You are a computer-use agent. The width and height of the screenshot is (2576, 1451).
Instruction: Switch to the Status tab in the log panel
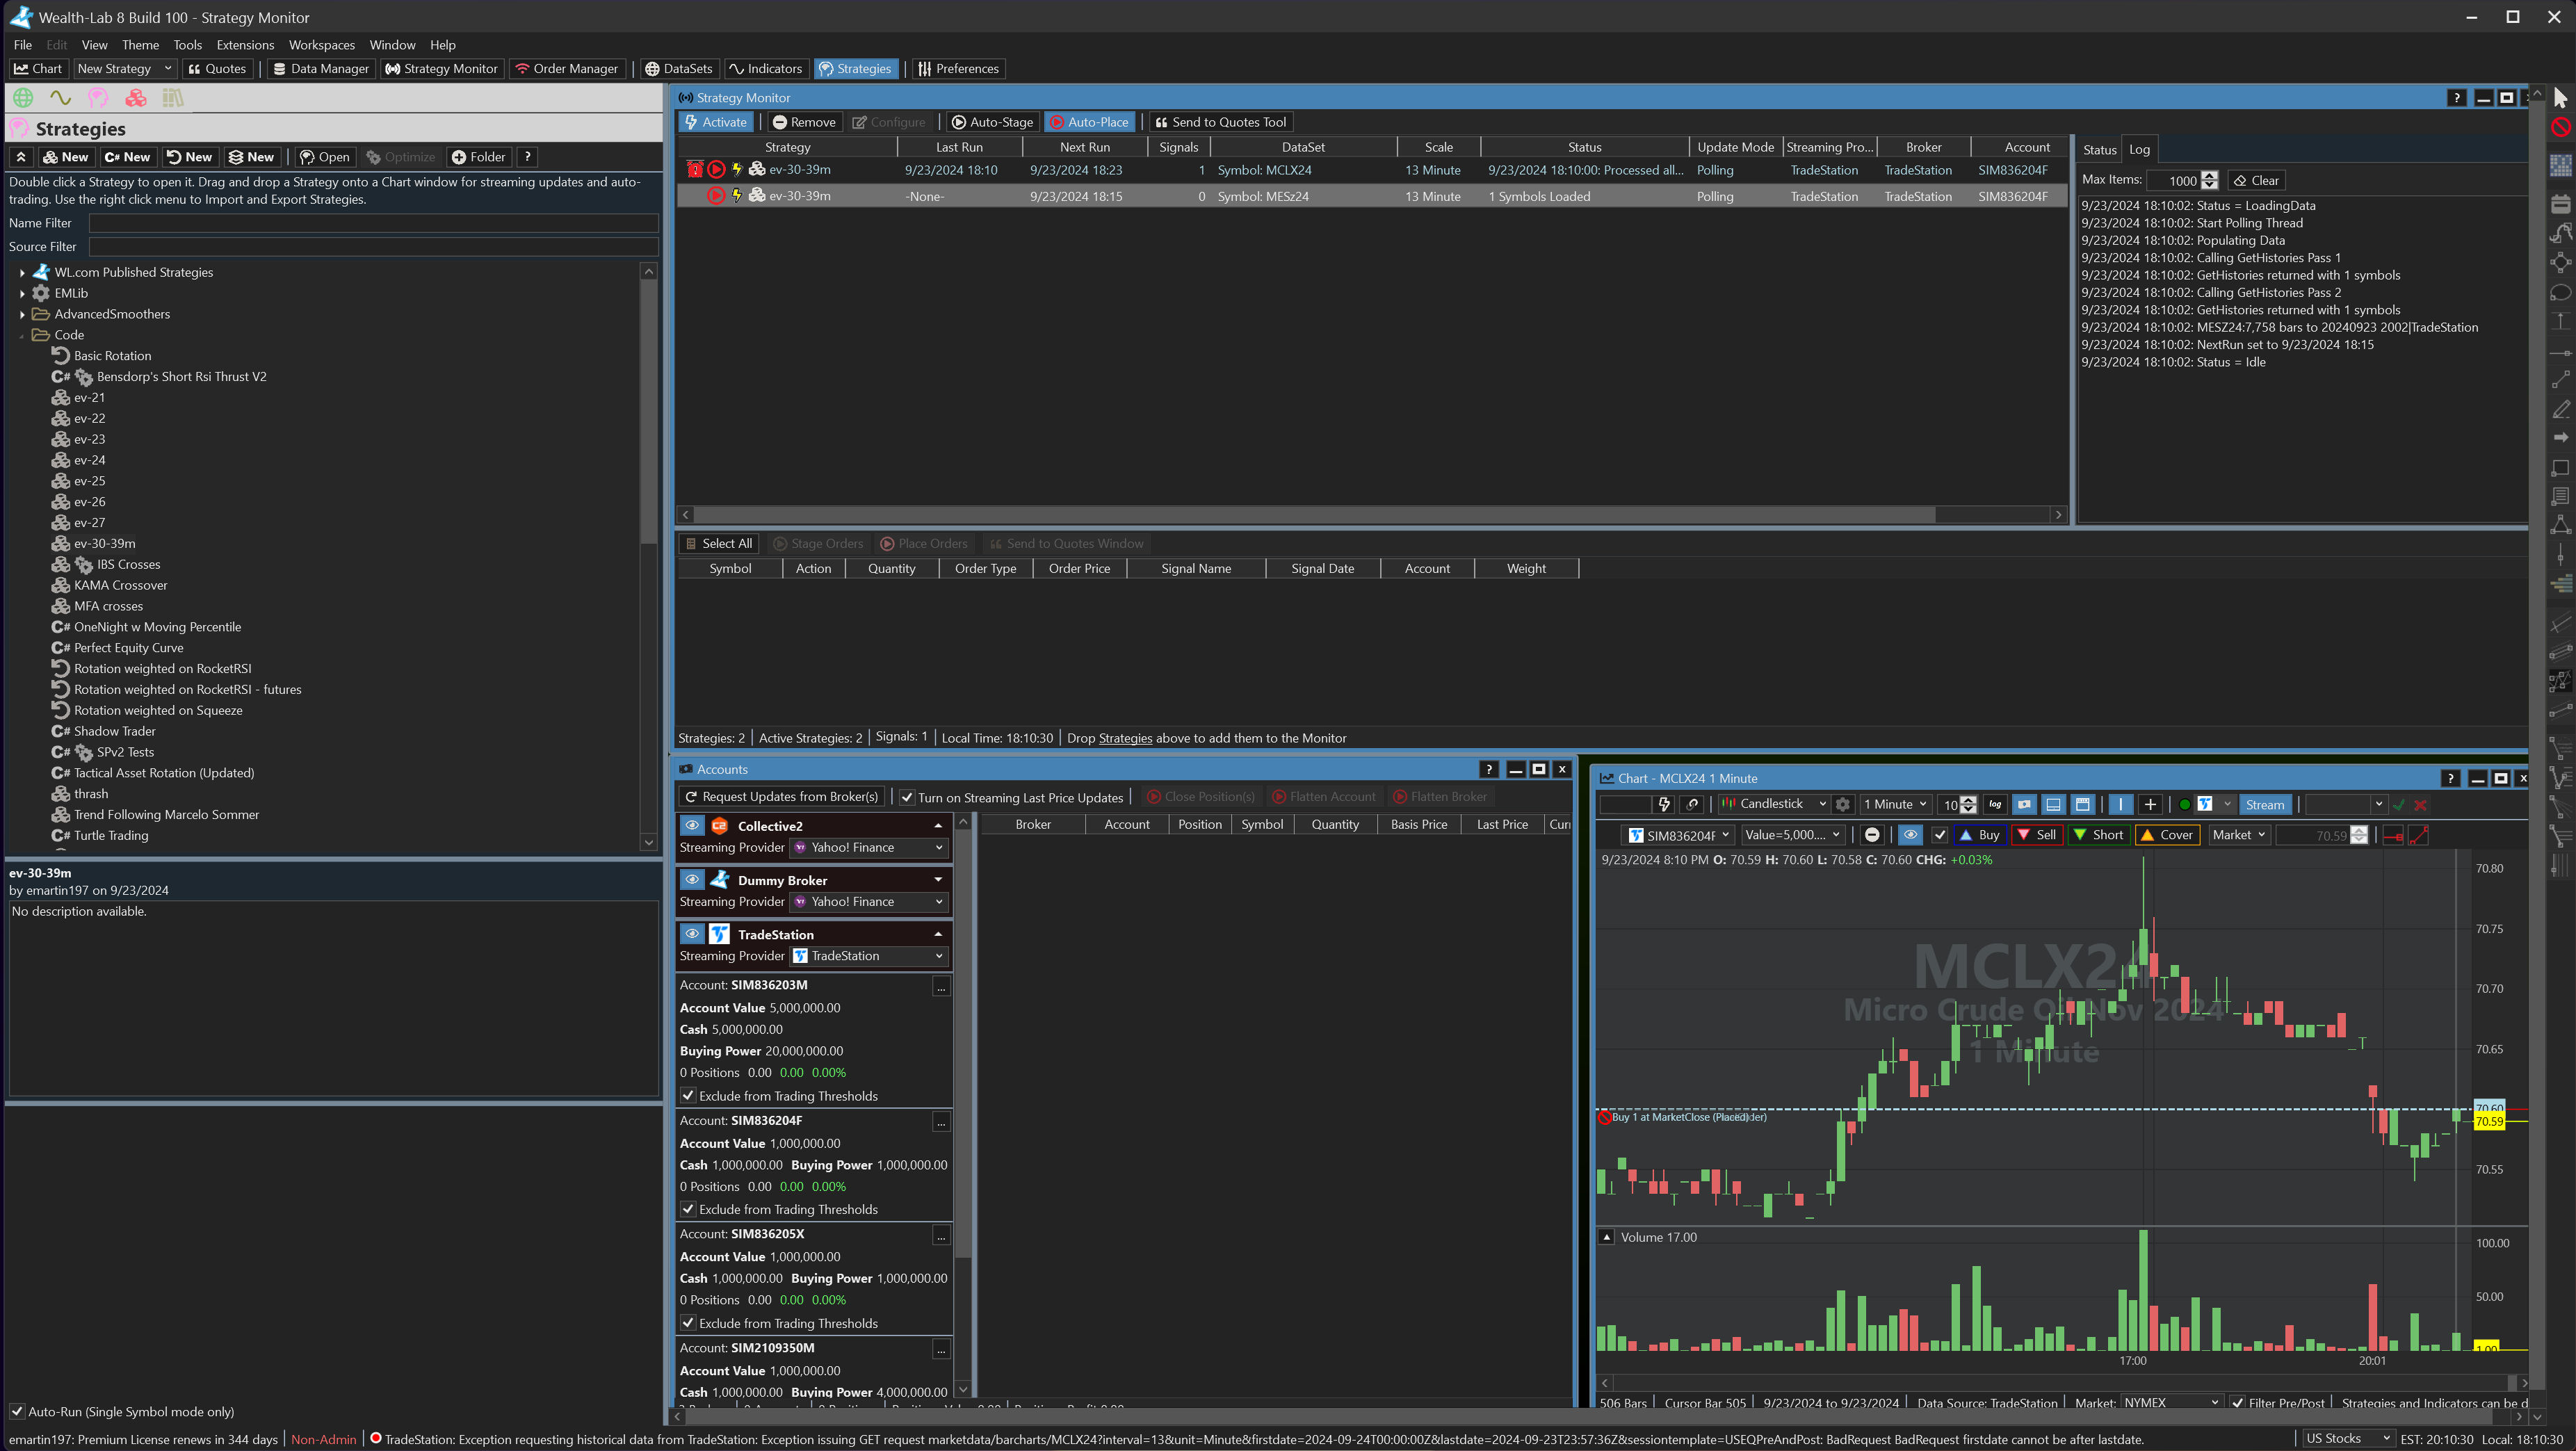coord(2098,149)
